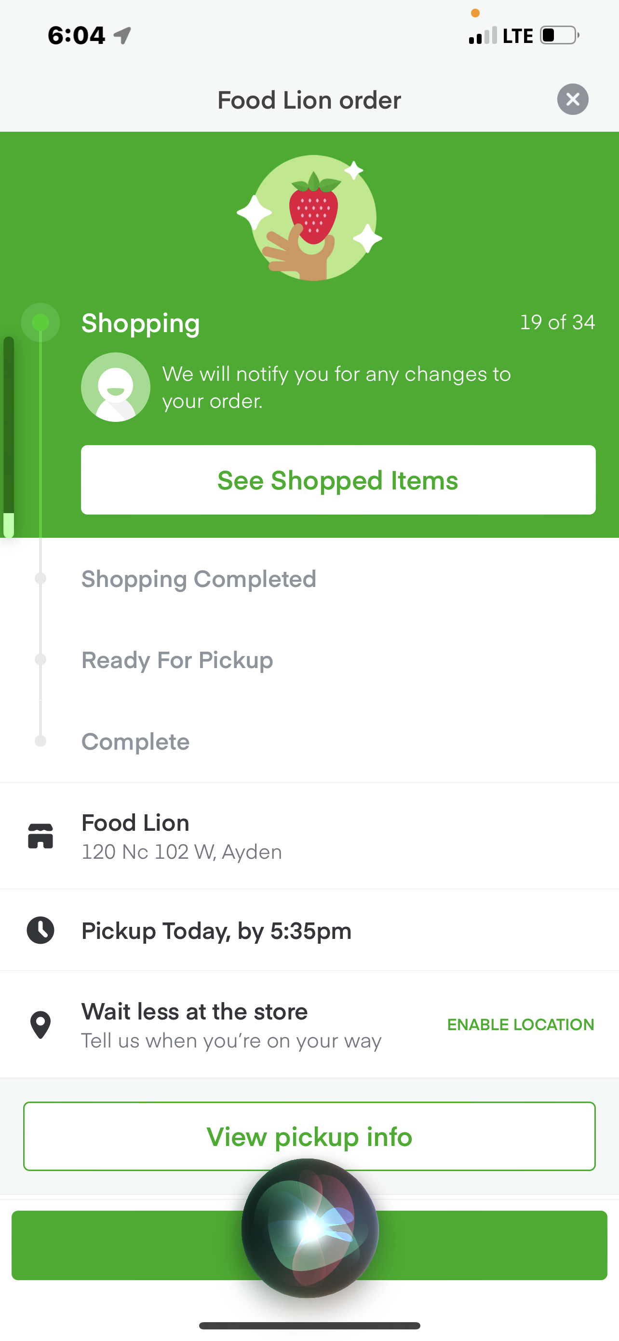Tap the green Shopping status dot
The image size is (619, 1341).
click(40, 323)
